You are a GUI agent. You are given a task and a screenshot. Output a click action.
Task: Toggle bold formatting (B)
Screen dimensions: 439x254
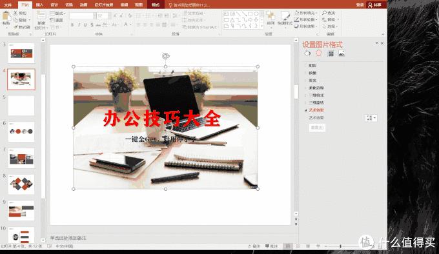[x=72, y=25]
